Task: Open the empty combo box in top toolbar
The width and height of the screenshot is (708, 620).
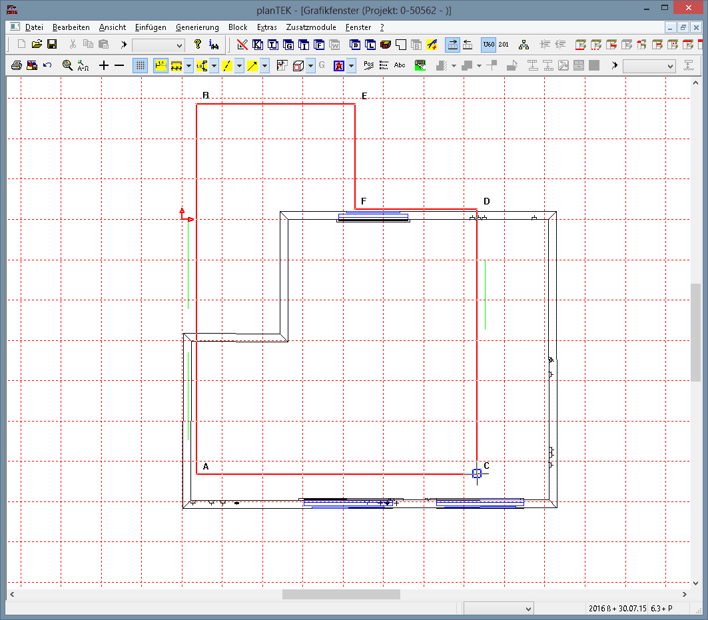Action: [x=158, y=45]
